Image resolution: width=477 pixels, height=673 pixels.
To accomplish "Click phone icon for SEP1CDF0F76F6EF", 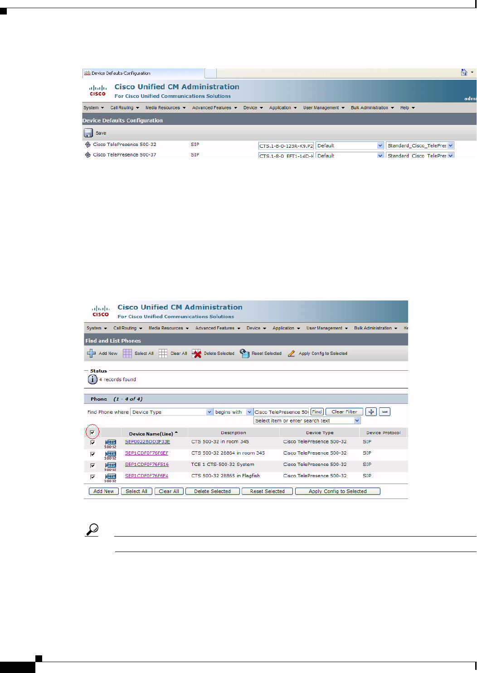I will pos(111,455).
